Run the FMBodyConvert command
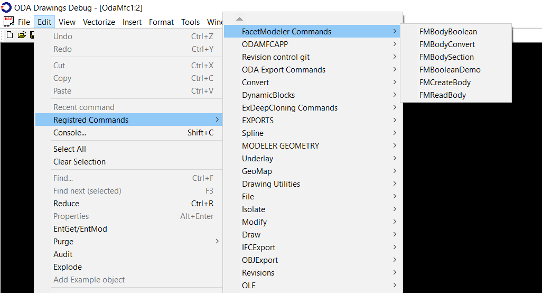 tap(456, 44)
